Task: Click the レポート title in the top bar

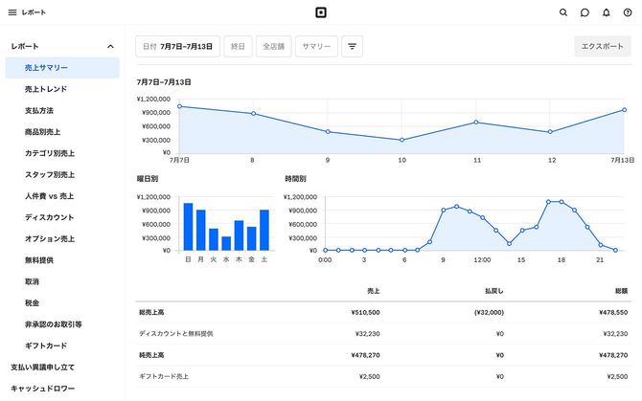Action: (x=34, y=12)
